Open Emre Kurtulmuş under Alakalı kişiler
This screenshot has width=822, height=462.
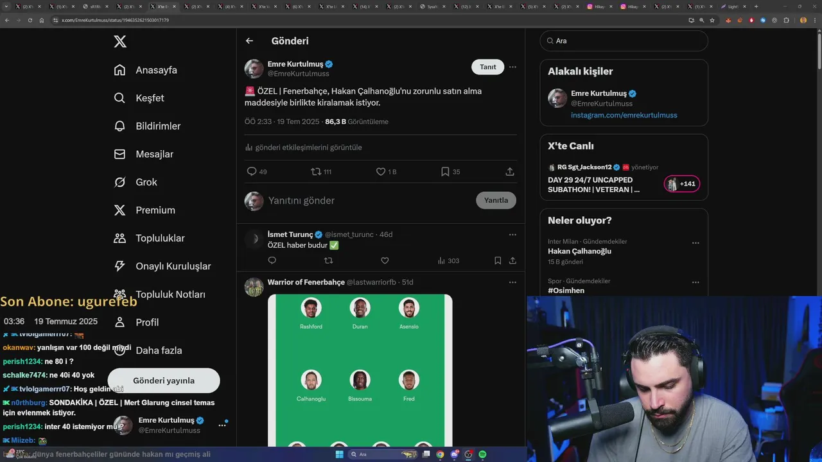click(x=599, y=94)
